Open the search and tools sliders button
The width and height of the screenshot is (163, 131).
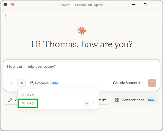click(x=21, y=83)
